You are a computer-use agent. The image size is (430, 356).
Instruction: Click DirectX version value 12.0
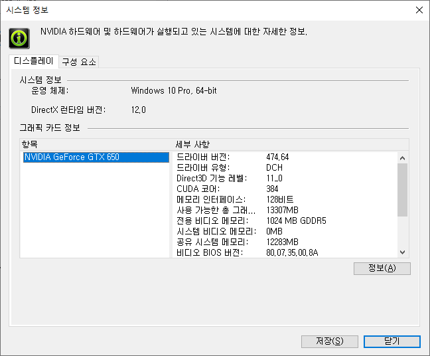(x=139, y=110)
